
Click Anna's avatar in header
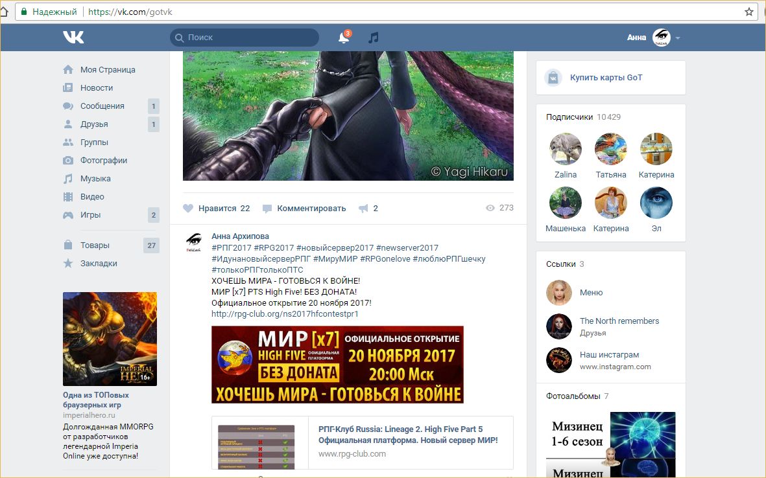click(662, 37)
